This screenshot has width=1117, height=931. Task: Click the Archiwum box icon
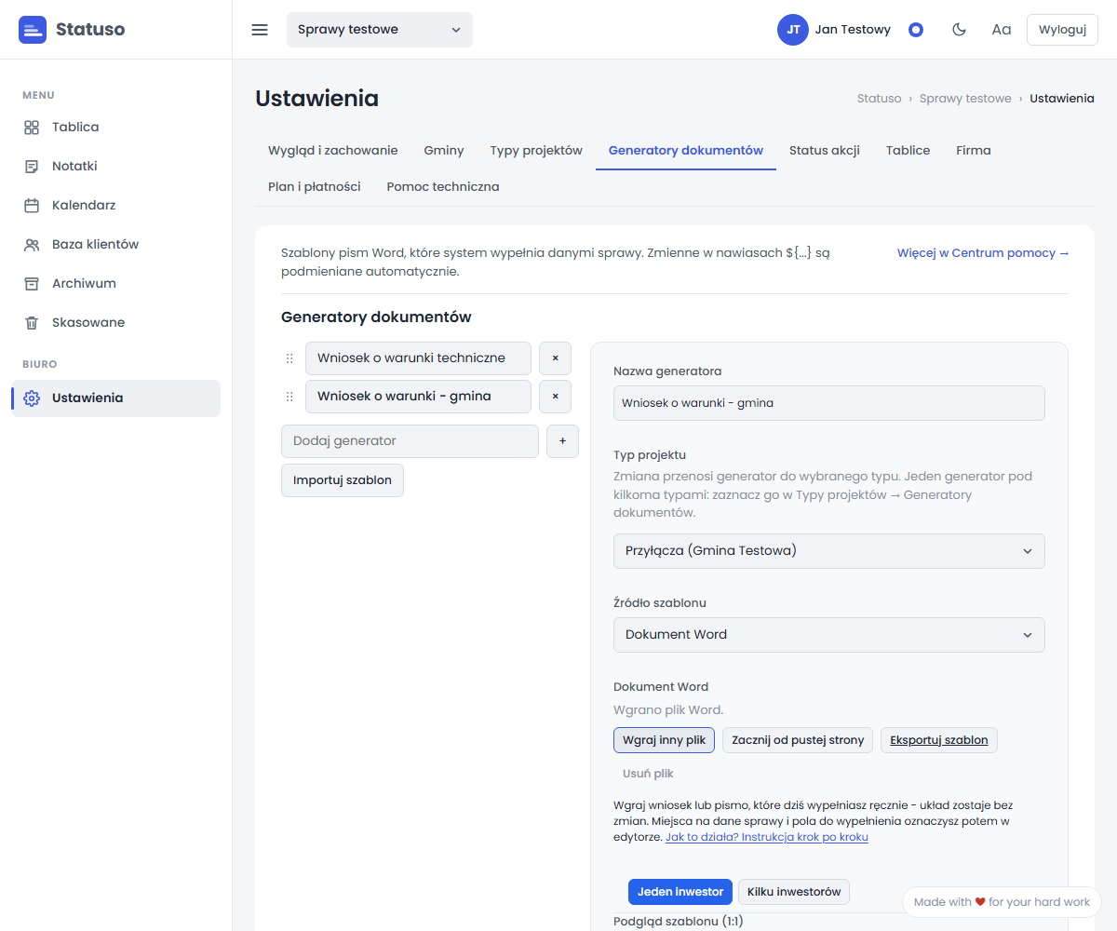click(32, 284)
